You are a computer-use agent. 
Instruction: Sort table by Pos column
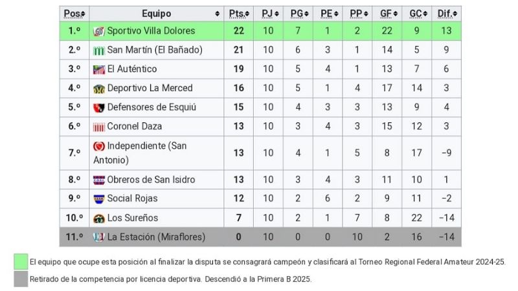75,13
